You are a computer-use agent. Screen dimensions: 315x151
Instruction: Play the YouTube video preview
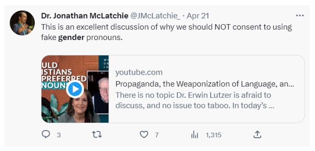75,89
